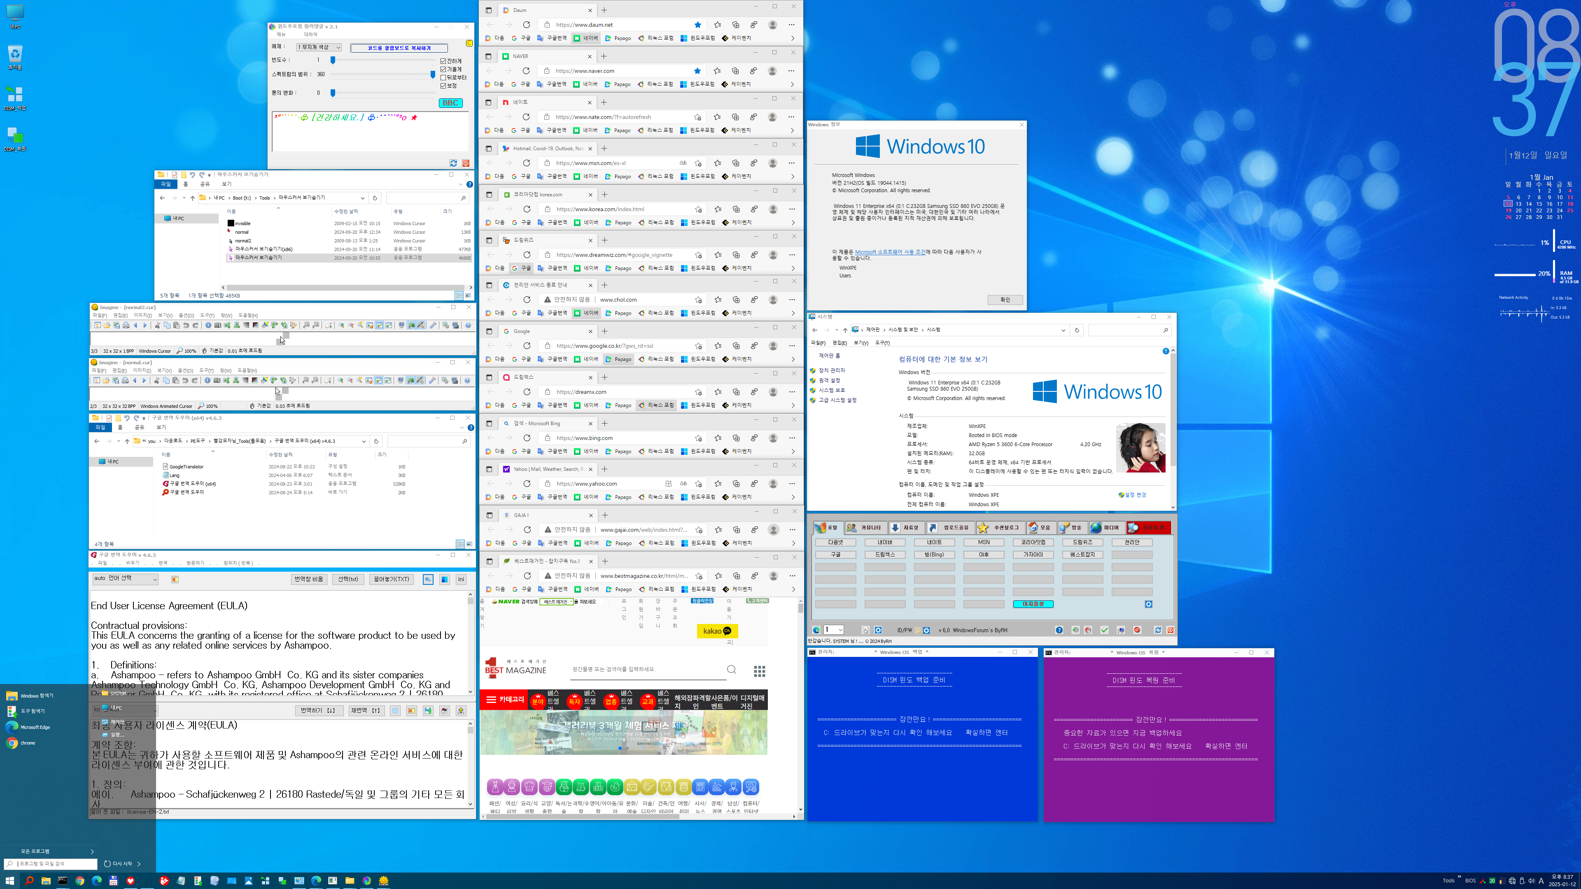The height and width of the screenshot is (889, 1581).
Task: Click the Edge browser icon in launcher bar
Action: tap(816, 630)
